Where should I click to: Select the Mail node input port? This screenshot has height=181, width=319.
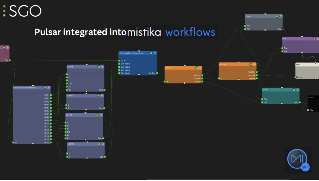pyautogui.click(x=295, y=77)
